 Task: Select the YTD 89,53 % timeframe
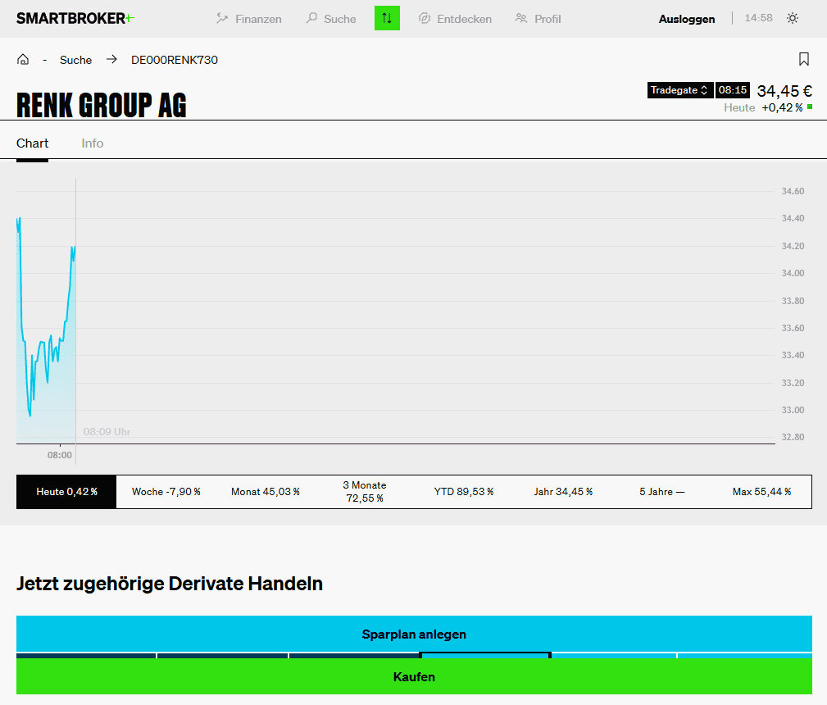(x=464, y=492)
